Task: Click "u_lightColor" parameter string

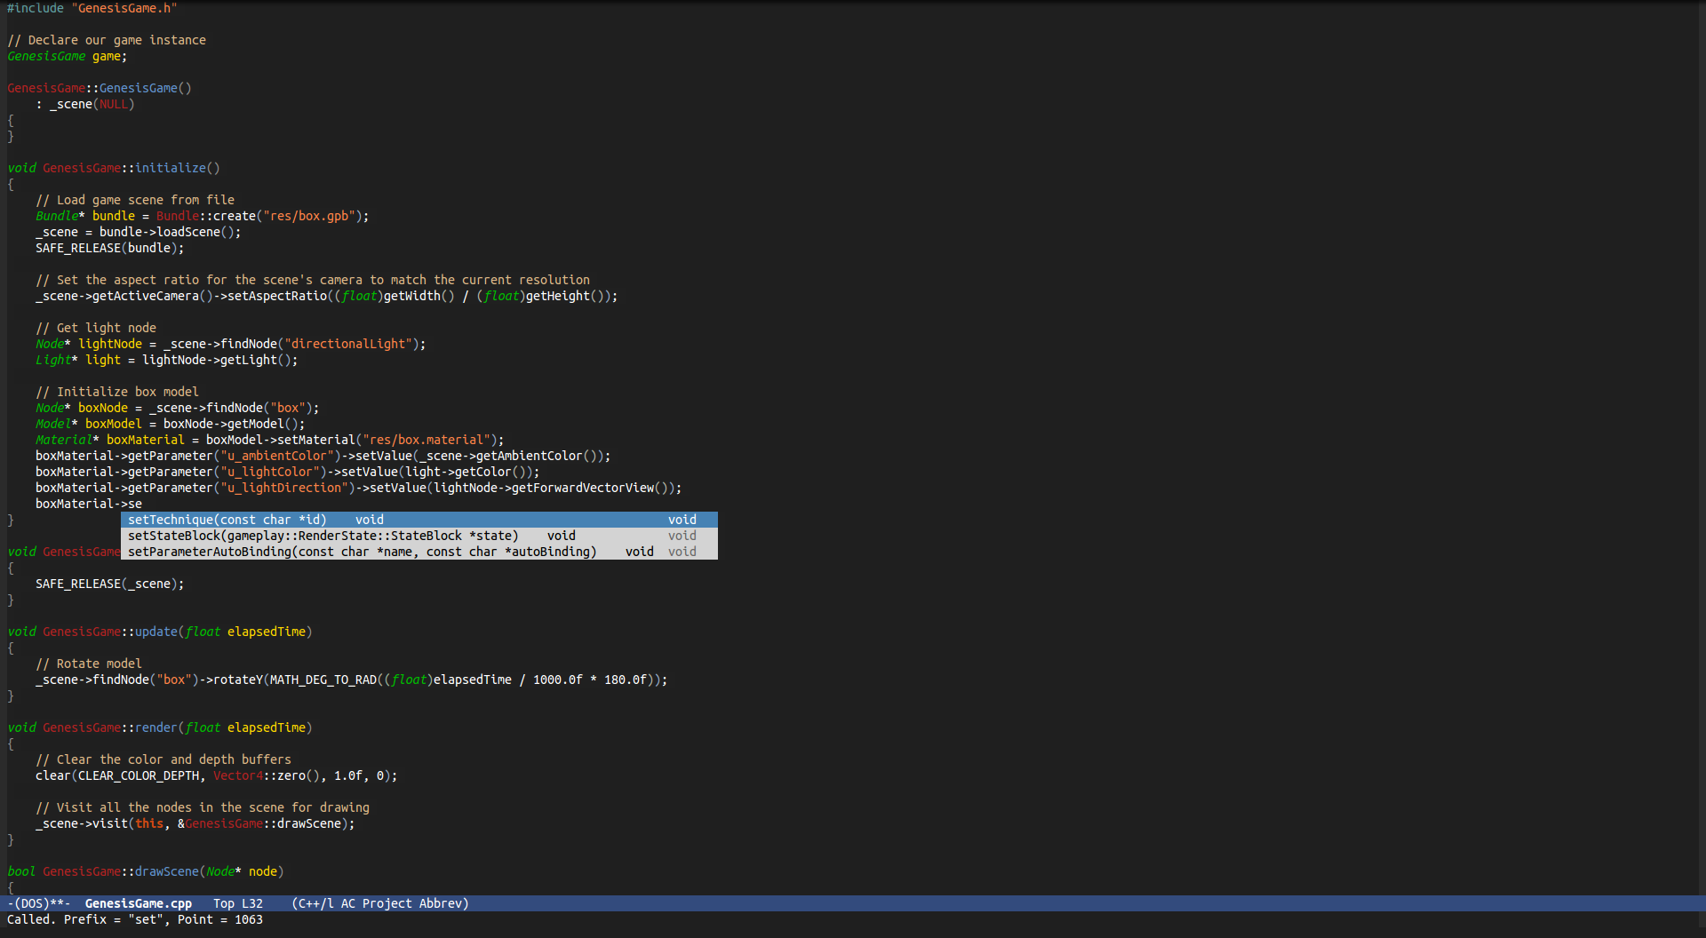Action: pos(270,472)
